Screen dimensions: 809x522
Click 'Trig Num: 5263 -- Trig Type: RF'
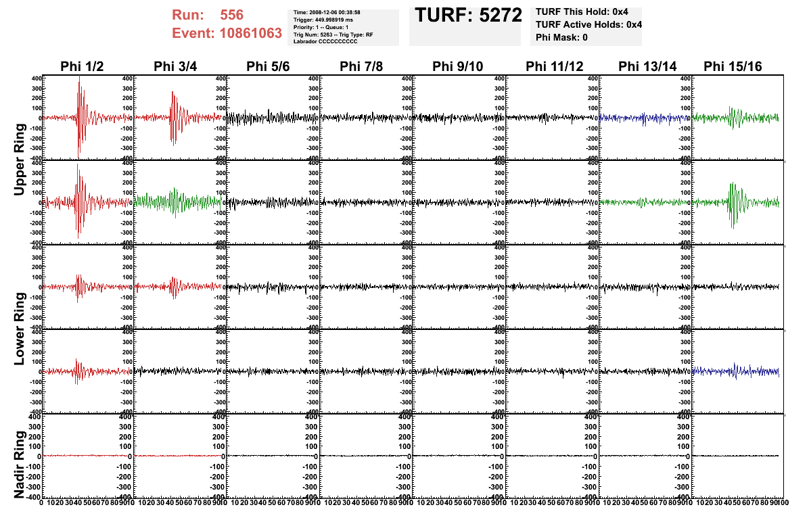coord(333,34)
